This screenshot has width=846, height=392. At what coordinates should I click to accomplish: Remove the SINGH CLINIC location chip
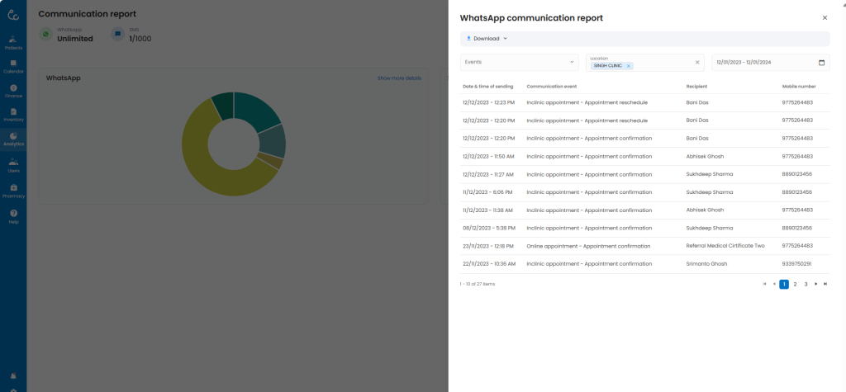tap(628, 66)
